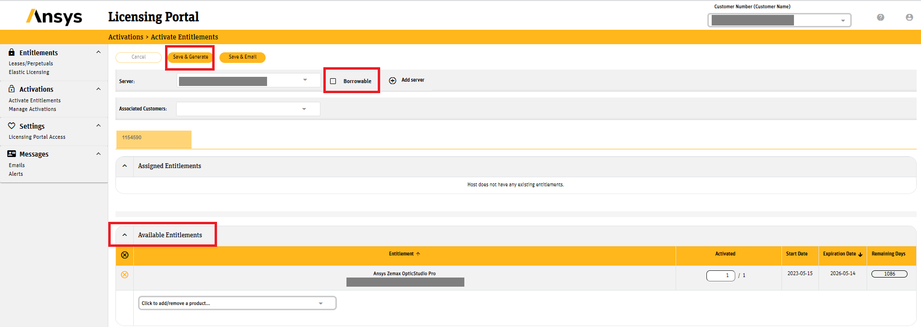921x327 pixels.
Task: Open Licensing Portal Access
Action: tap(37, 137)
